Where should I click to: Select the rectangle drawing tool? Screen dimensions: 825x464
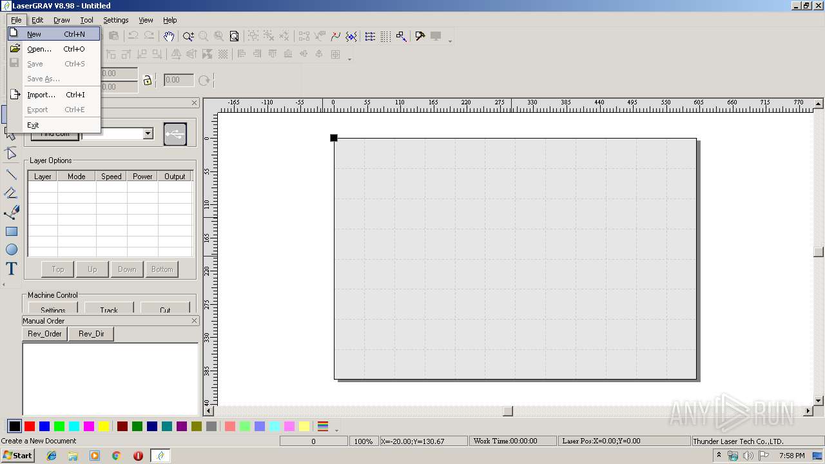point(11,231)
